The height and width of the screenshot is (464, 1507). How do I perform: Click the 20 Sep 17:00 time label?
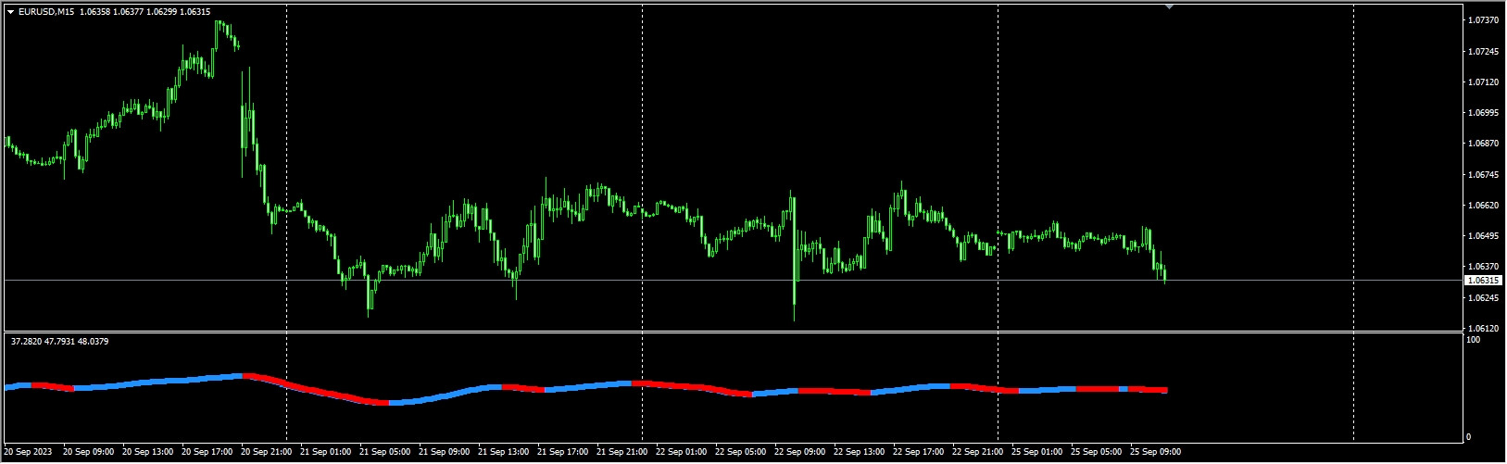click(207, 452)
